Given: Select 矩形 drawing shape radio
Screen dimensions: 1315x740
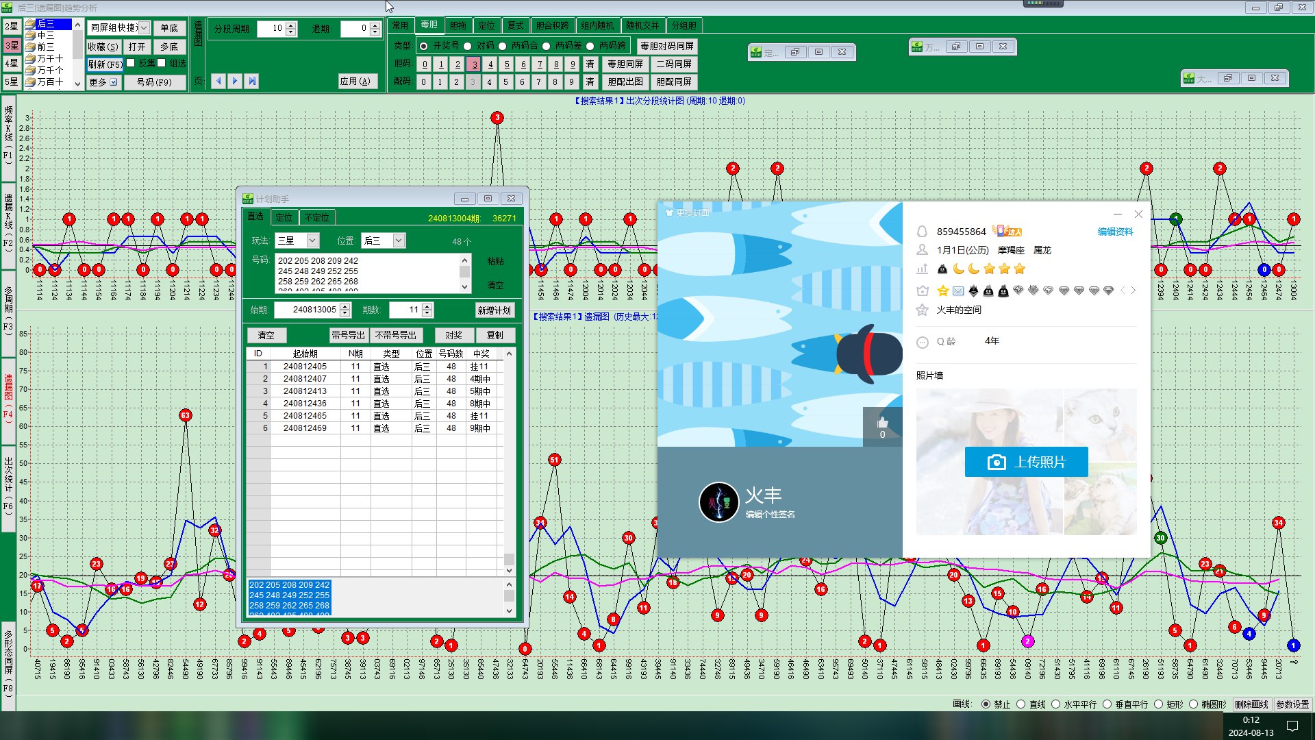Looking at the screenshot, I should point(1158,704).
